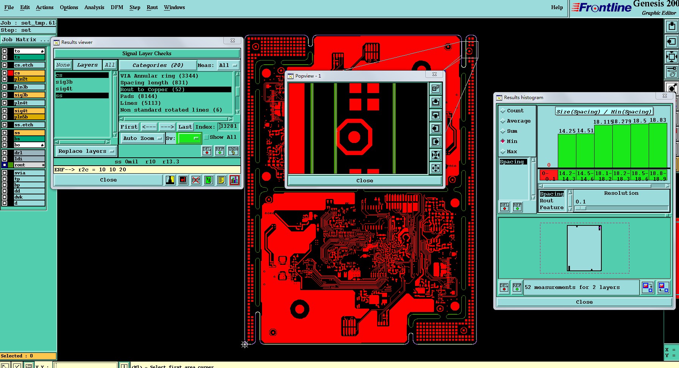Click the Last button
The height and width of the screenshot is (368, 679).
pyautogui.click(x=185, y=127)
